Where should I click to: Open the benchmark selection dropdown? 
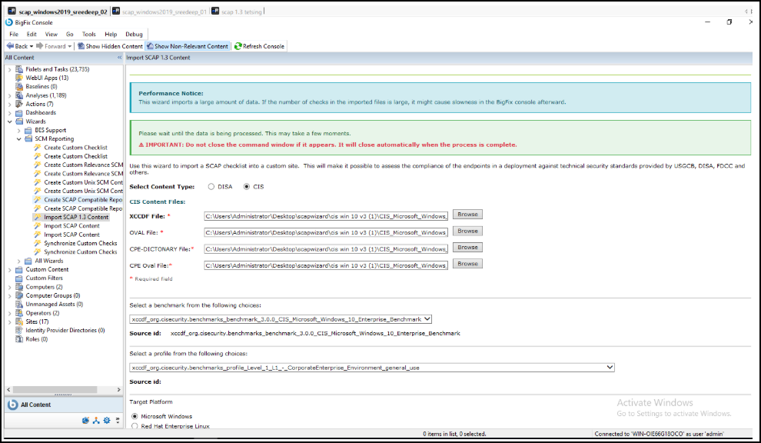[427, 319]
